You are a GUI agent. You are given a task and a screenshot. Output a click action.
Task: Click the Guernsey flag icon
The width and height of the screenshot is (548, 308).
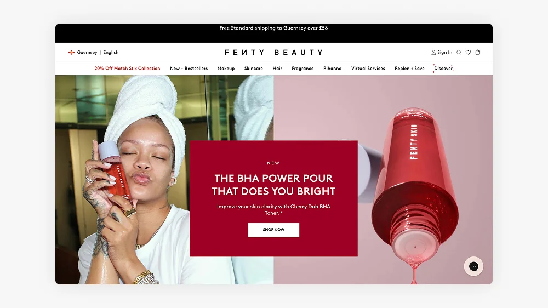point(71,53)
